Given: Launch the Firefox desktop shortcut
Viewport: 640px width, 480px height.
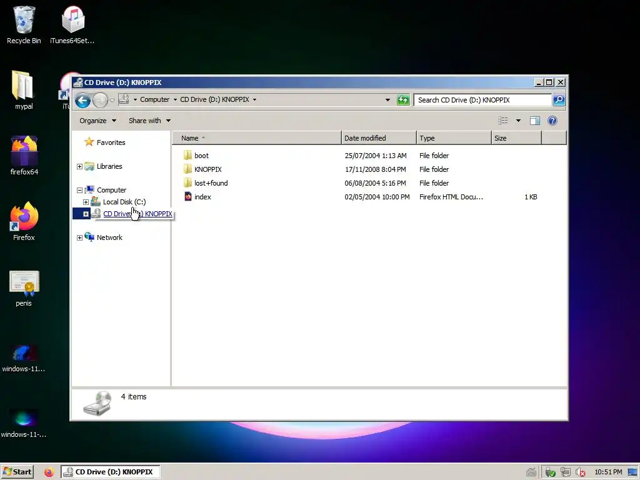Looking at the screenshot, I should point(24,221).
